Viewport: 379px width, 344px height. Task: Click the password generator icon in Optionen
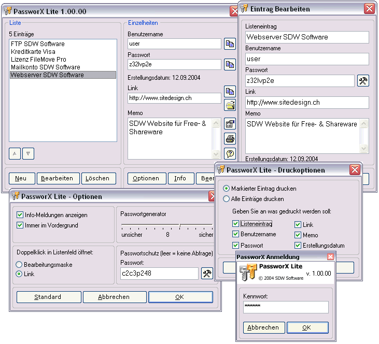(207, 274)
